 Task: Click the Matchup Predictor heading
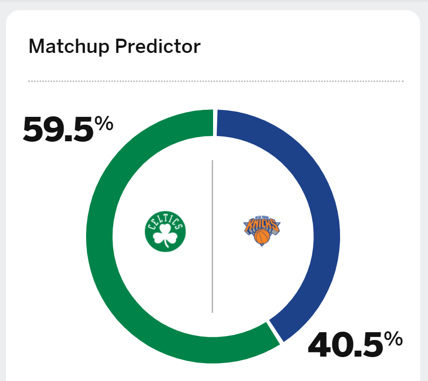pos(115,46)
